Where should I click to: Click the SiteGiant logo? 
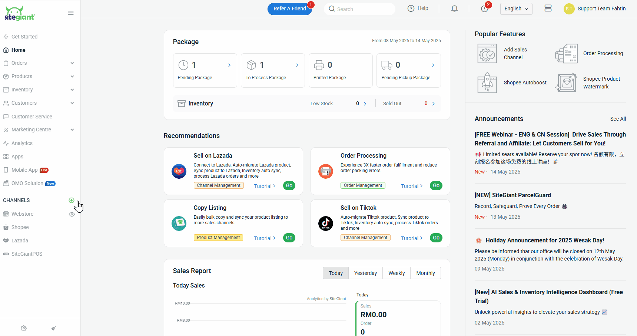point(20,13)
